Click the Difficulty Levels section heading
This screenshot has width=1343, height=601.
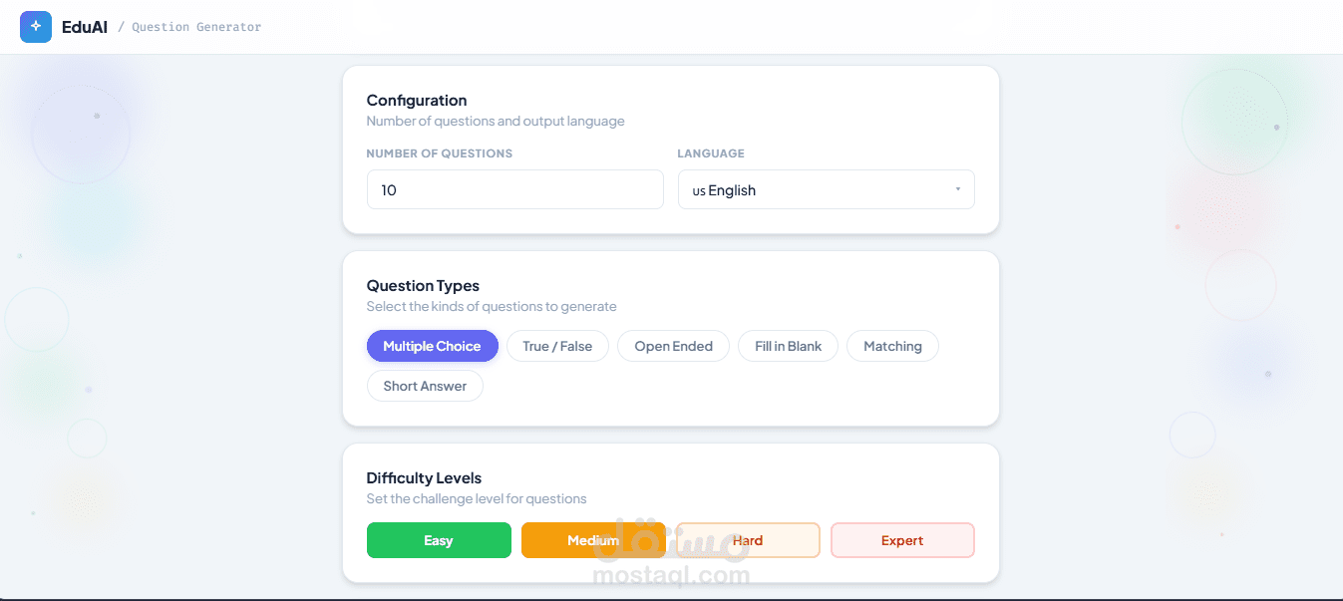(x=424, y=477)
